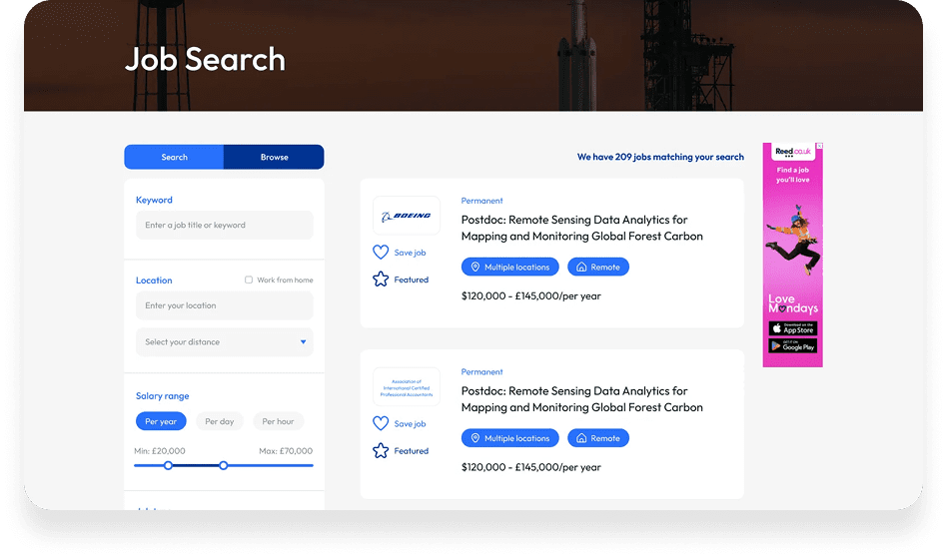The height and width of the screenshot is (558, 947).
Task: Switch to the Browse tab
Action: pyautogui.click(x=274, y=157)
